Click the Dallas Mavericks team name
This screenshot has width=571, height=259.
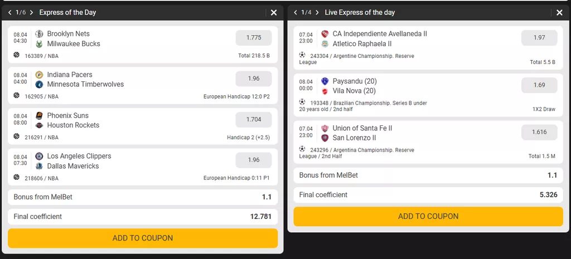(x=73, y=166)
